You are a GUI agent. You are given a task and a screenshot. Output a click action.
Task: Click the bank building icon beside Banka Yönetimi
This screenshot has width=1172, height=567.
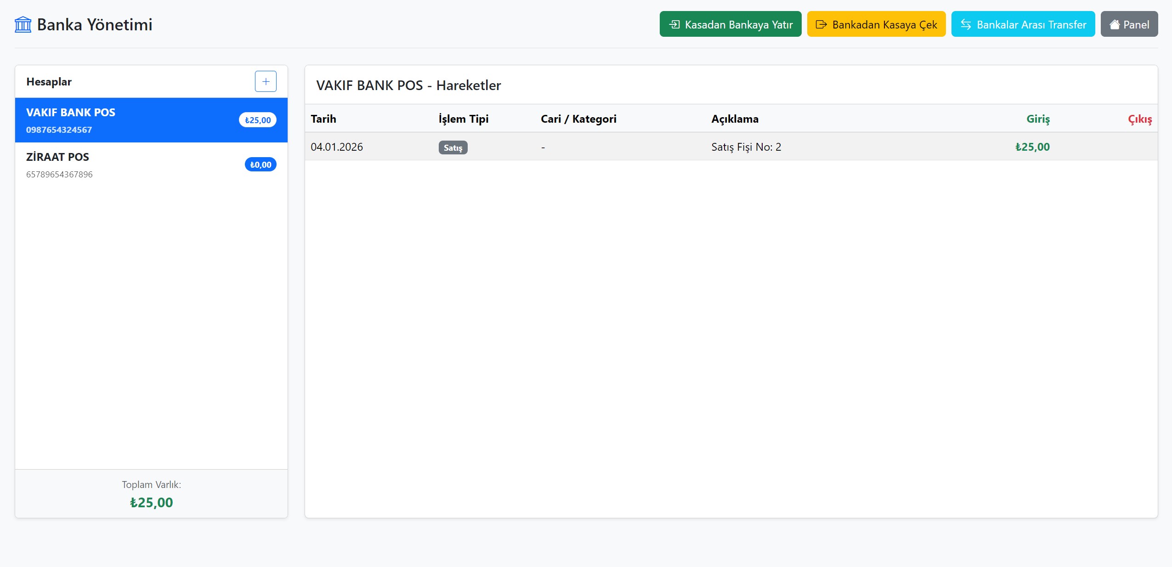coord(23,24)
